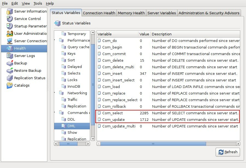Click the variables table horizontal scrollbar thumb
This screenshot has width=246, height=168.
[153, 144]
